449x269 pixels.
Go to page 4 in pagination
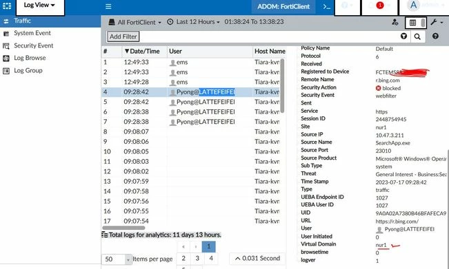pyautogui.click(x=211, y=259)
